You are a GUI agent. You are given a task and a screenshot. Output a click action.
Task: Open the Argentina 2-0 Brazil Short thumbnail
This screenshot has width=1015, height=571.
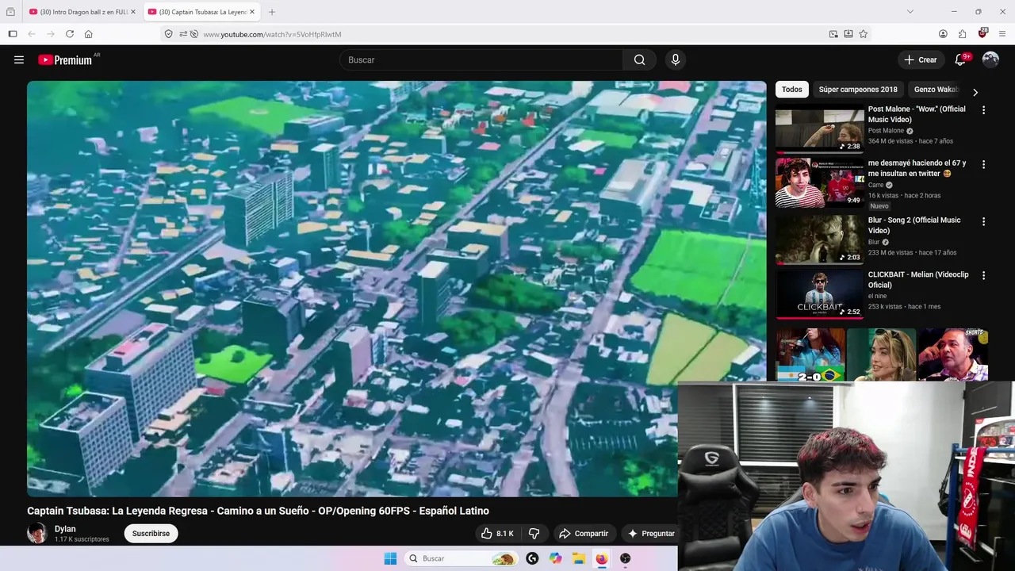[x=810, y=355]
